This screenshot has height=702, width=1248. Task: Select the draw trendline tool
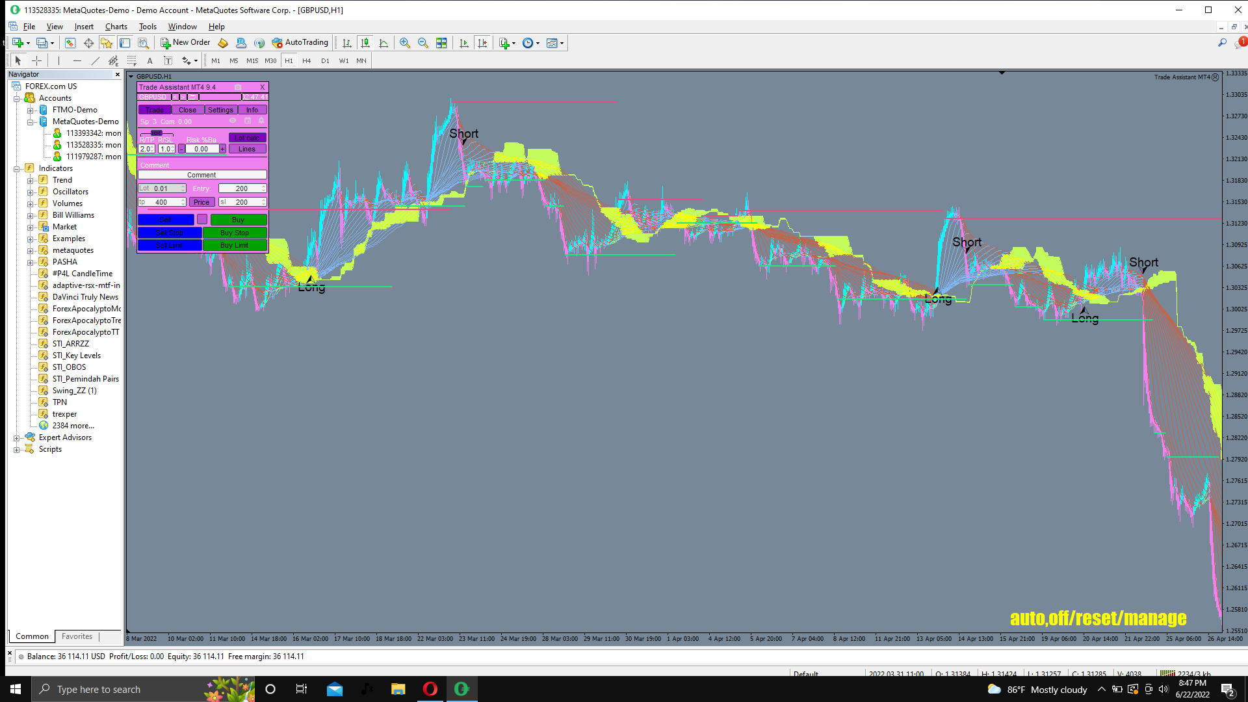click(95, 60)
